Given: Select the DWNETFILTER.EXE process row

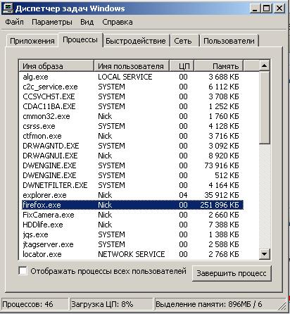Looking at the screenshot, I should 132,185.
